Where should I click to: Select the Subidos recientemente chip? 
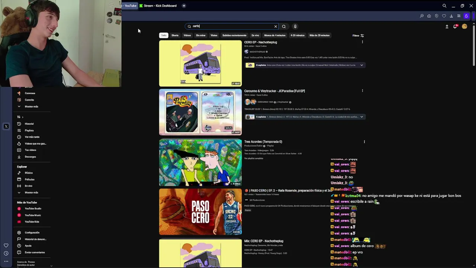click(x=234, y=35)
